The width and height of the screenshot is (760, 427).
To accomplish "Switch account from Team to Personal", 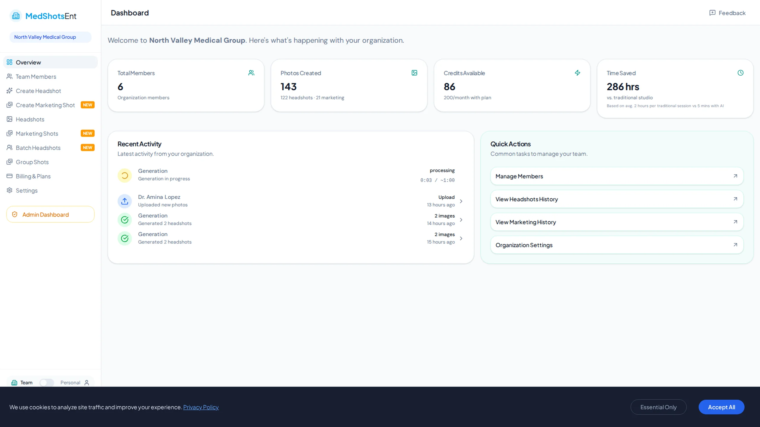I will [47, 383].
